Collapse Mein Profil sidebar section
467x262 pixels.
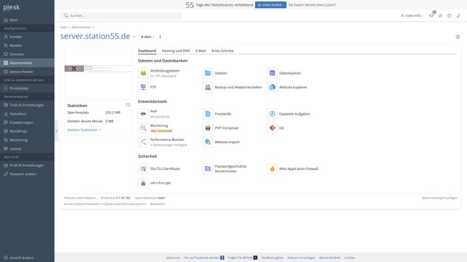[x=27, y=157]
